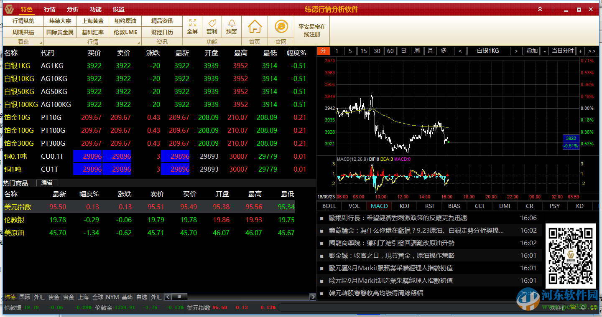Click the 叠加 overlay button
602x317 pixels.
pos(532,51)
